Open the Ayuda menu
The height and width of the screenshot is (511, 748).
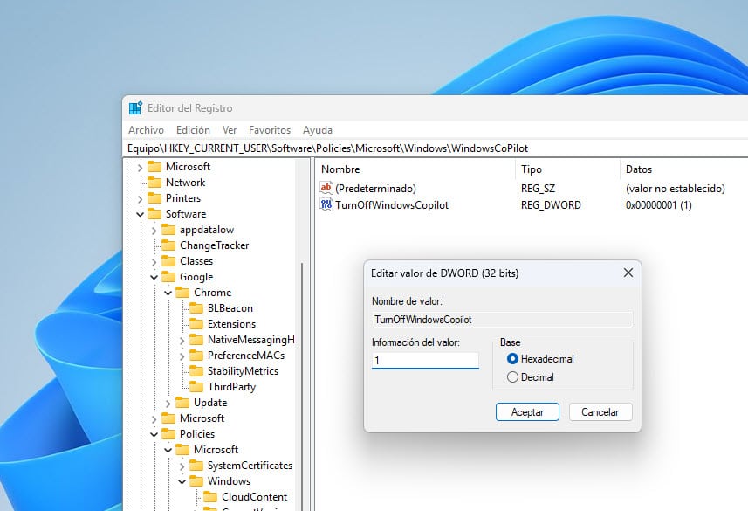tap(317, 130)
